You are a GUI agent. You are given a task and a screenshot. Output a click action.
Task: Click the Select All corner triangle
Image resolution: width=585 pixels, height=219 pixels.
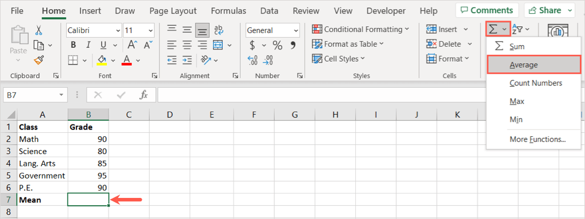pyautogui.click(x=11, y=115)
